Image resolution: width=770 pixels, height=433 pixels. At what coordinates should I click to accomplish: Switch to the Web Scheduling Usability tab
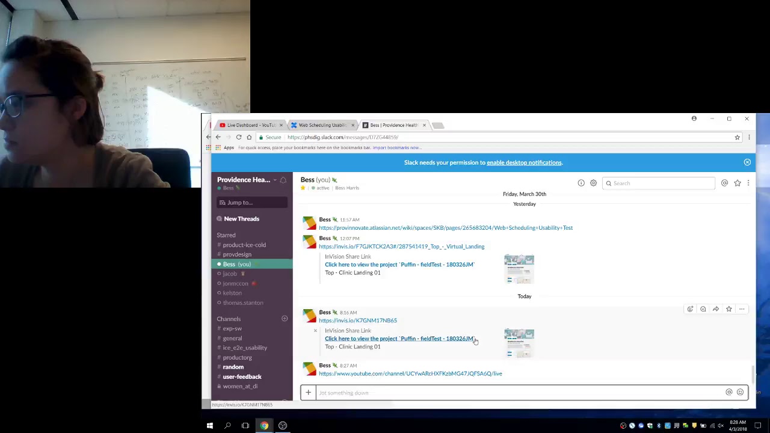[322, 125]
